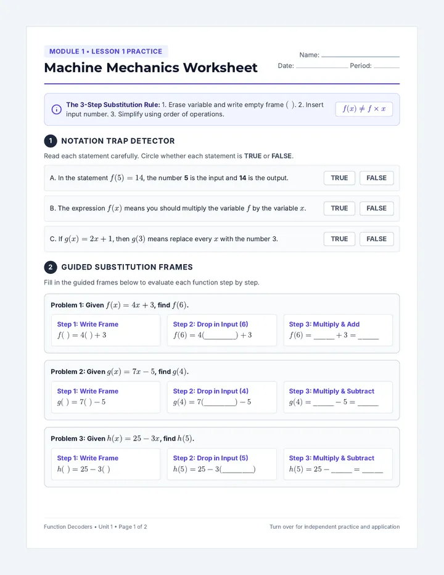Click the first blank in Problem 1 Step 3

(x=324, y=336)
